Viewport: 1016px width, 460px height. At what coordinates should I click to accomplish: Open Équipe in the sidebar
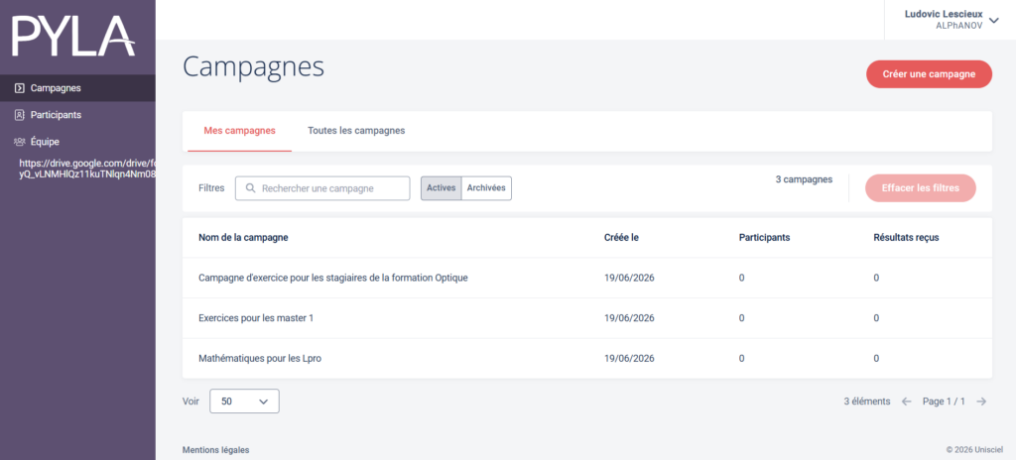tap(77, 141)
